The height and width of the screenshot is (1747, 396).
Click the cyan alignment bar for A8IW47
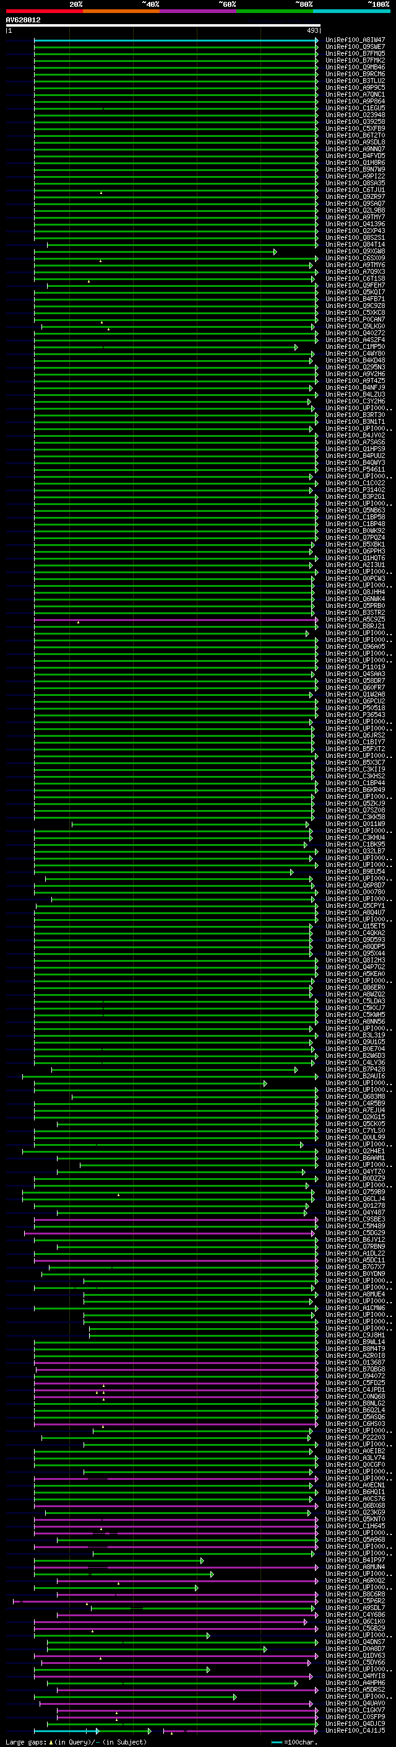click(176, 40)
